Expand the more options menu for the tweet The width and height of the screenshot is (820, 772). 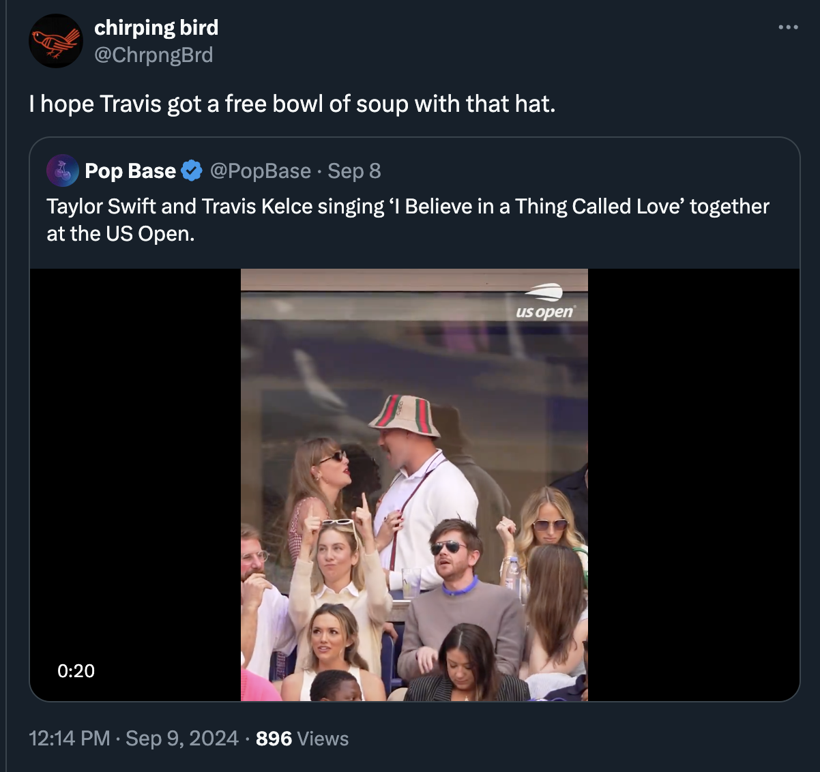coord(788,26)
